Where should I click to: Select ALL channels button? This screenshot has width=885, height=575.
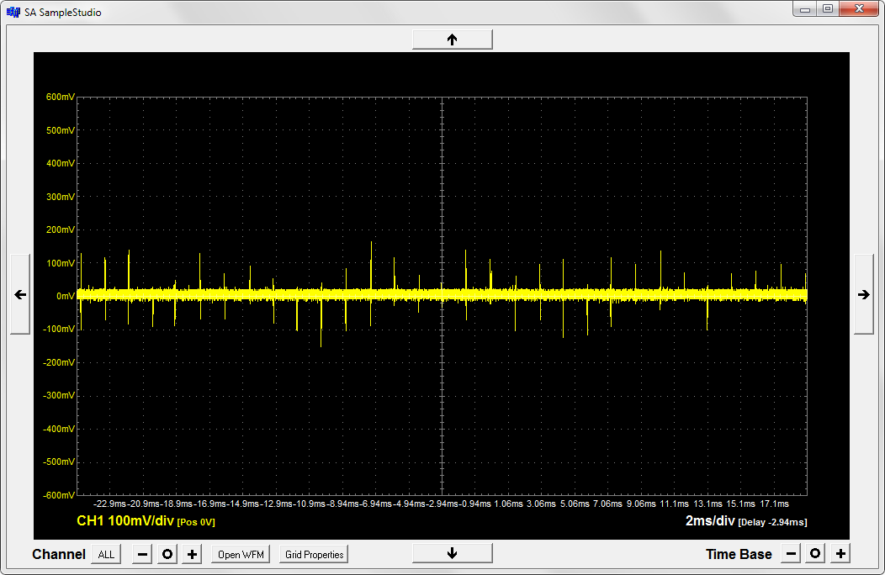(x=106, y=554)
